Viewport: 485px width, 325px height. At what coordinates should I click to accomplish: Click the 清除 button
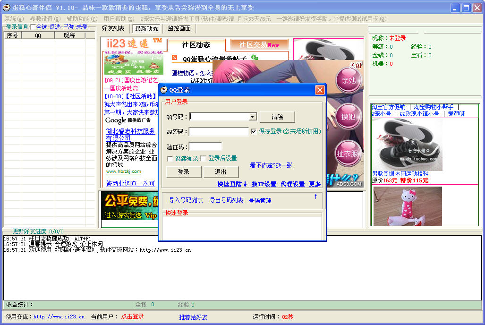pos(277,117)
